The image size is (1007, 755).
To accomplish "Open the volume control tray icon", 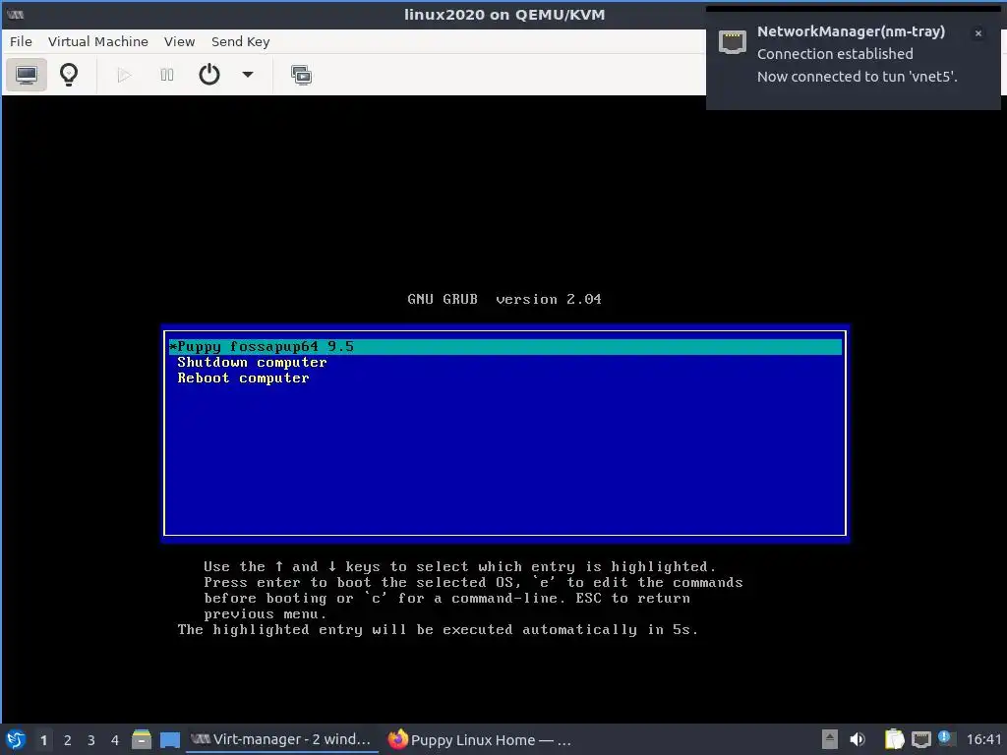I will 858,739.
